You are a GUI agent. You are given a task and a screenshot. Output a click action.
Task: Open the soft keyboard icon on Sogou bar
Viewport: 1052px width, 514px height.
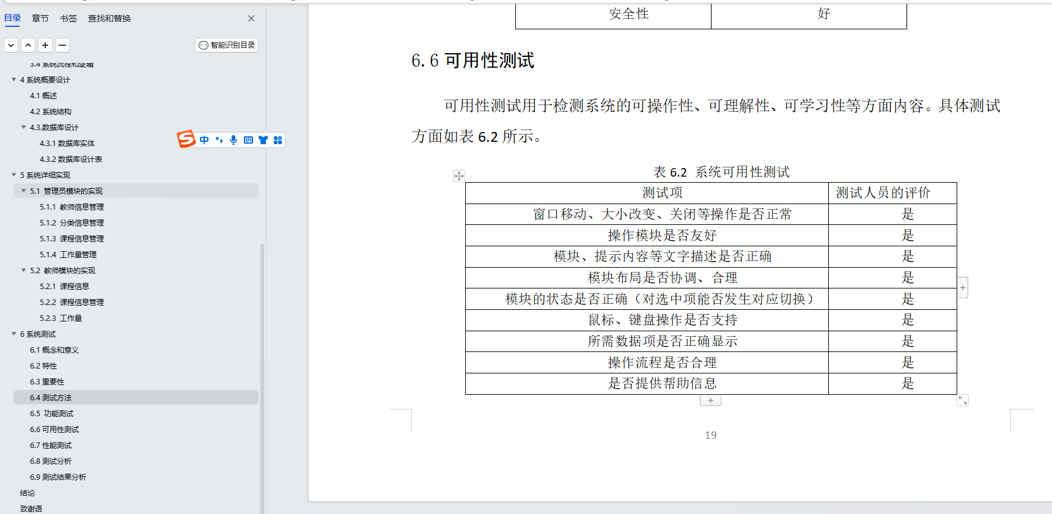pos(248,140)
